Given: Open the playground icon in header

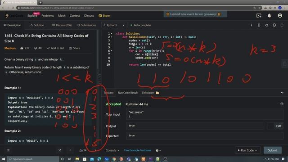Looking at the screenshot, I should 259,16.
